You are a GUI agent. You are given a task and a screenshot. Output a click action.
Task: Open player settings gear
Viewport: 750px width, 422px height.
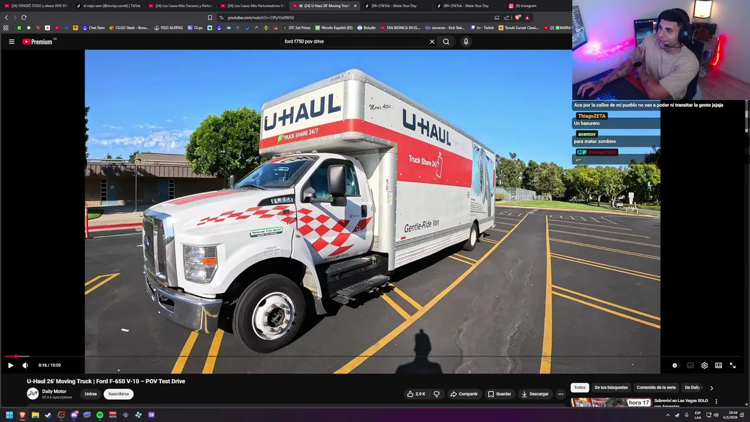704,365
